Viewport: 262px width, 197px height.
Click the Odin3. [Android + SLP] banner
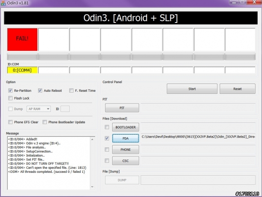131,18
